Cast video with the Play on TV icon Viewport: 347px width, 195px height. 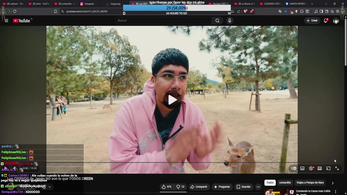pos(328,168)
